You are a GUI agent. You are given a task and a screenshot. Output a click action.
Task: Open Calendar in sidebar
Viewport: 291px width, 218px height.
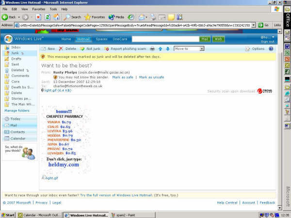coord(18,139)
